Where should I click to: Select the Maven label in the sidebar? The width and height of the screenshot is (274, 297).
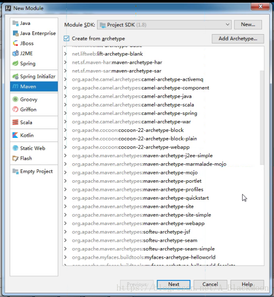(28, 87)
